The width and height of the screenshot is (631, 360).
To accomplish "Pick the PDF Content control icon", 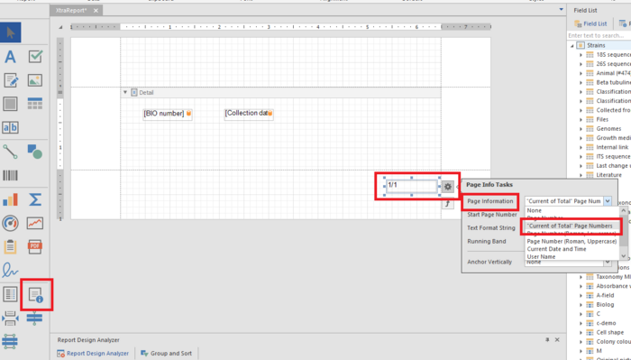I will 35,246.
